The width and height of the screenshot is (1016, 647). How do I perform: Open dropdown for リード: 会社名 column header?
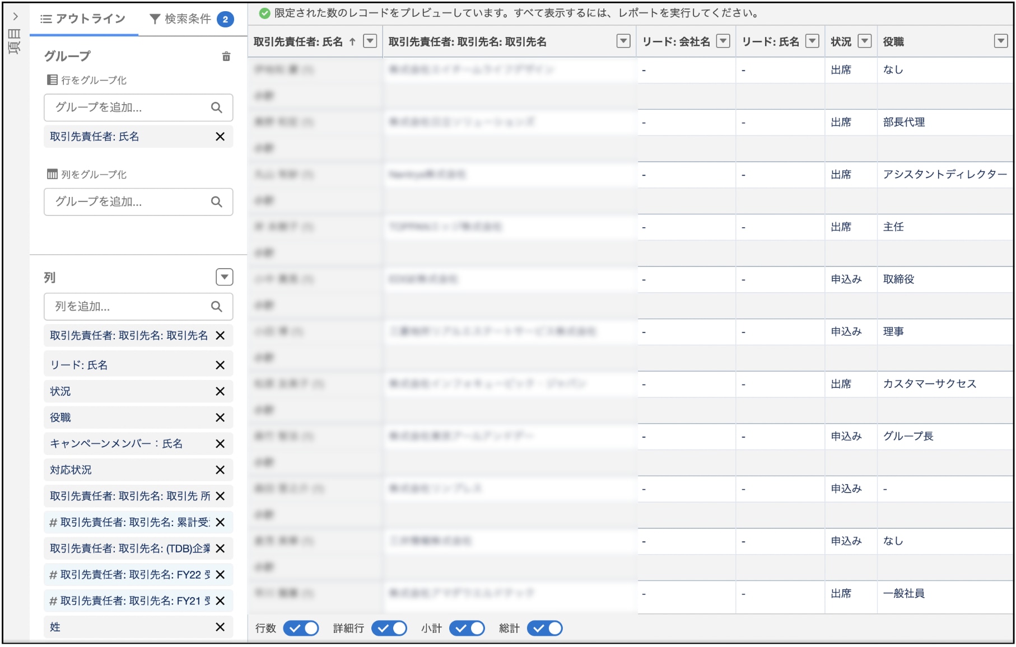(724, 41)
